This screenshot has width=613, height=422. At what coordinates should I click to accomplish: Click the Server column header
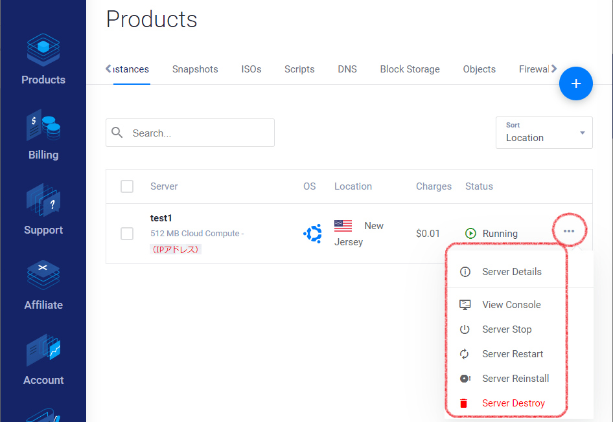(164, 186)
